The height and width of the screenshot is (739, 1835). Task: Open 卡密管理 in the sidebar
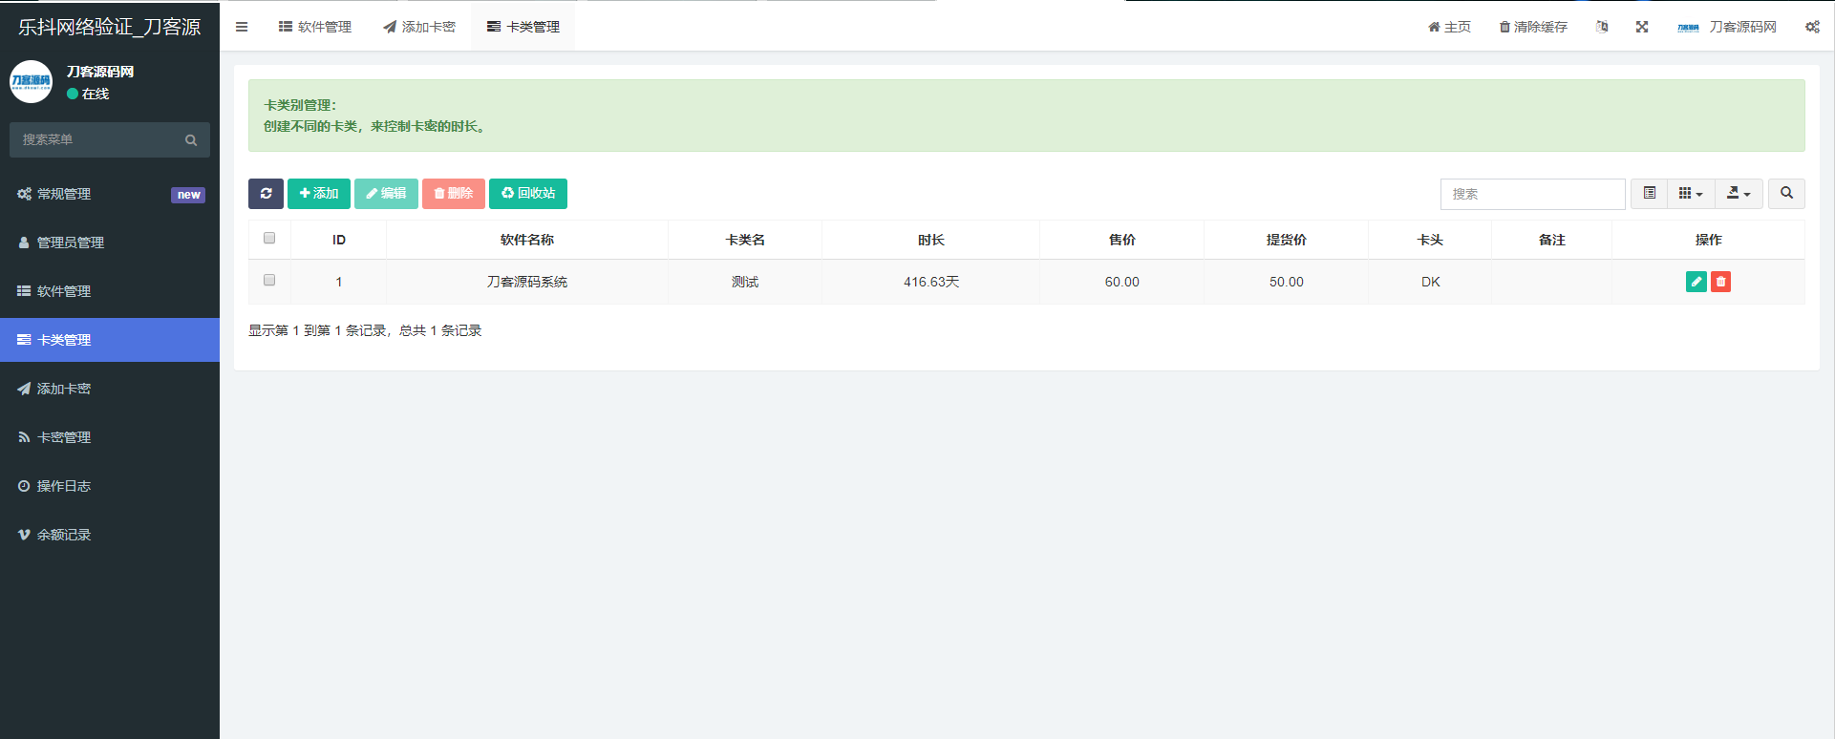[x=64, y=437]
